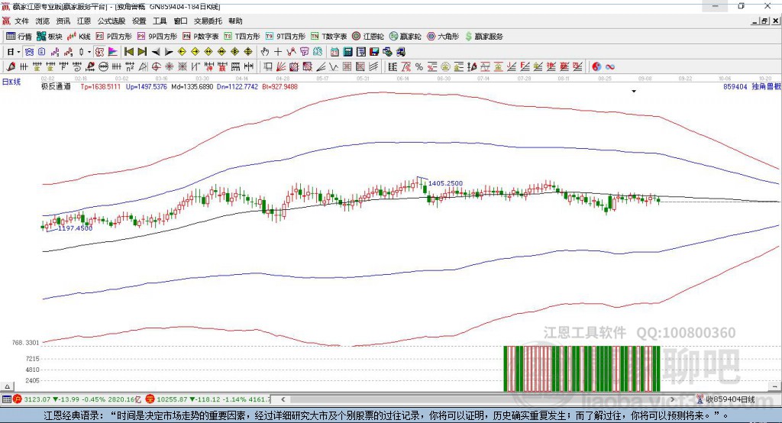Open the candlestick style dropdown arrow
This screenshot has height=423, width=782.
[x=89, y=51]
